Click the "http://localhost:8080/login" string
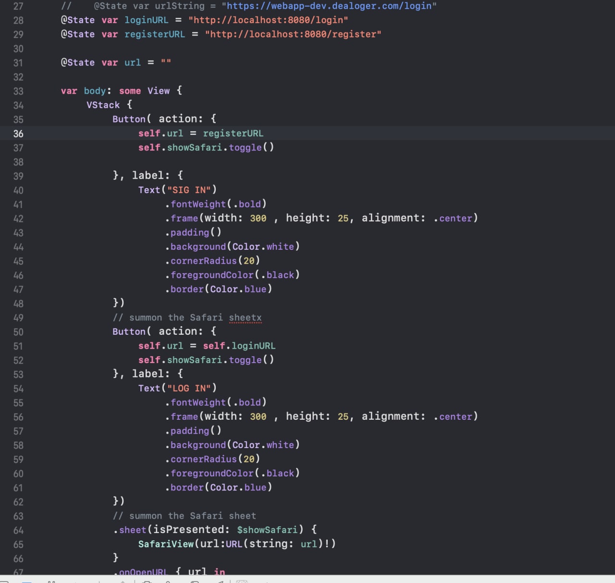 pyautogui.click(x=268, y=20)
